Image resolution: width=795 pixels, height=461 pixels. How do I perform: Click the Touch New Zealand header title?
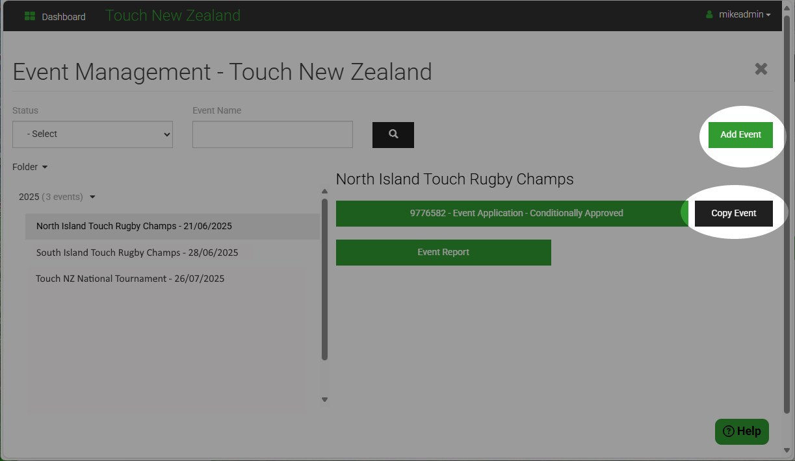point(173,16)
